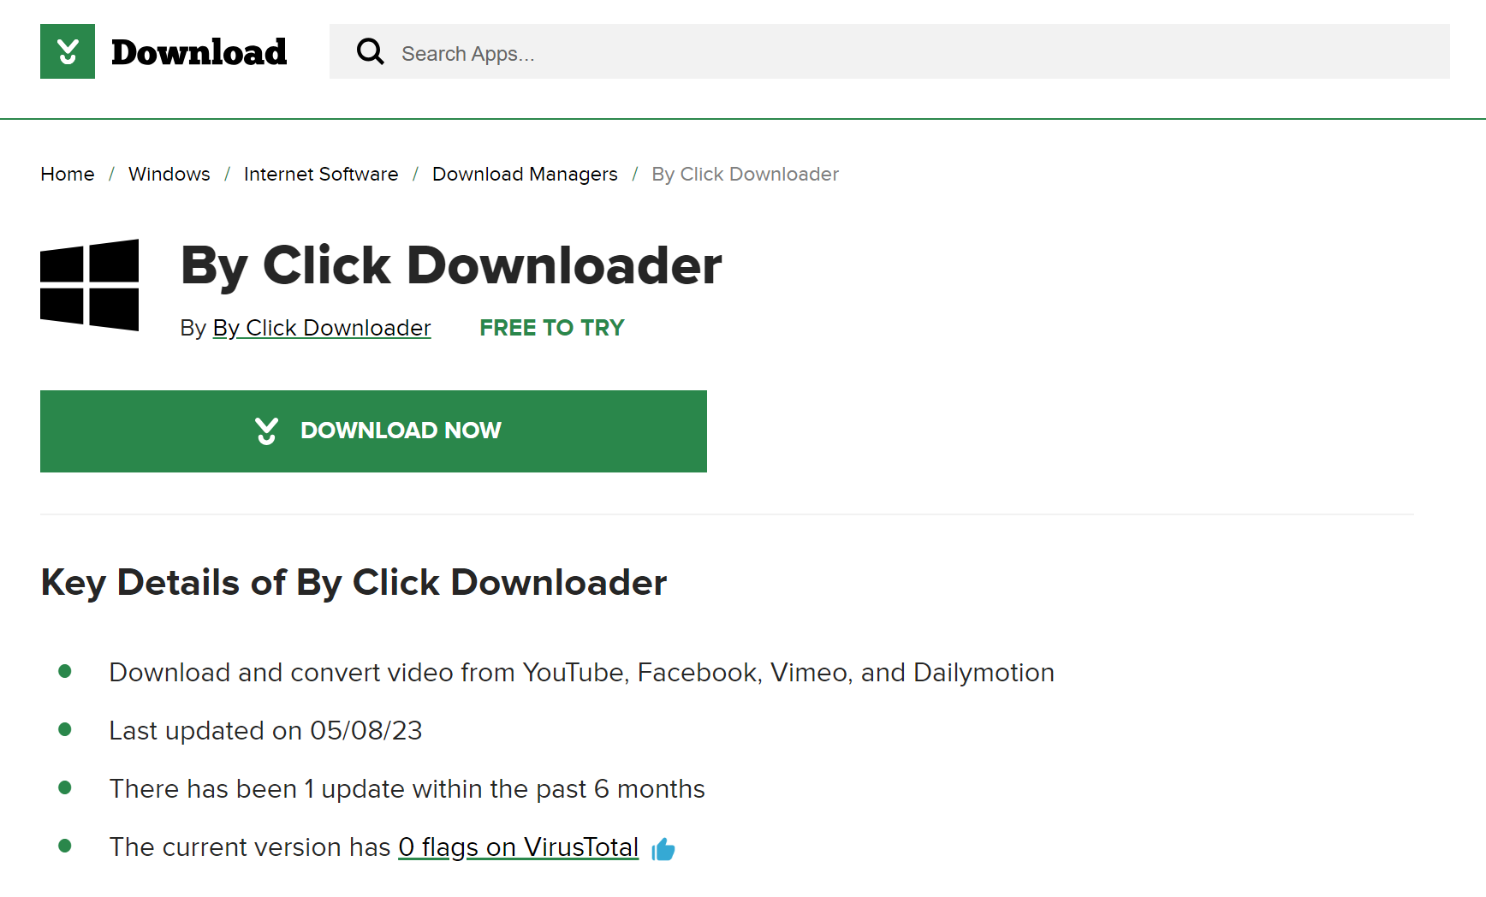This screenshot has height=897, width=1486.
Task: Open the Windows breadcrumb category
Action: pyautogui.click(x=169, y=174)
